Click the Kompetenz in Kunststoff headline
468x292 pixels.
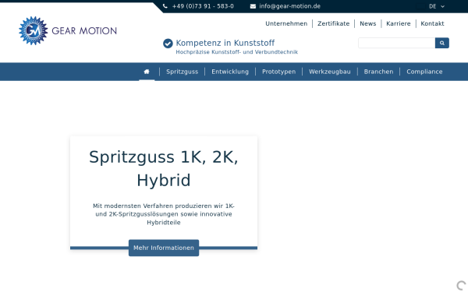point(225,43)
